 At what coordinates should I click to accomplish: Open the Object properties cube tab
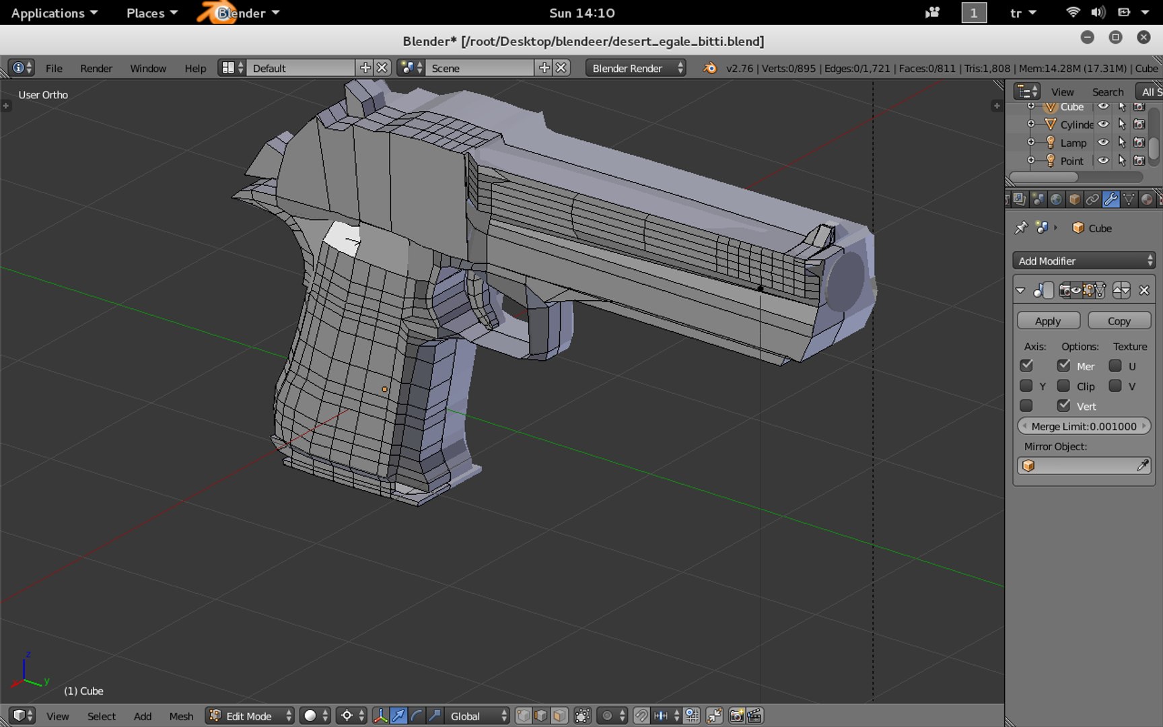pos(1075,199)
